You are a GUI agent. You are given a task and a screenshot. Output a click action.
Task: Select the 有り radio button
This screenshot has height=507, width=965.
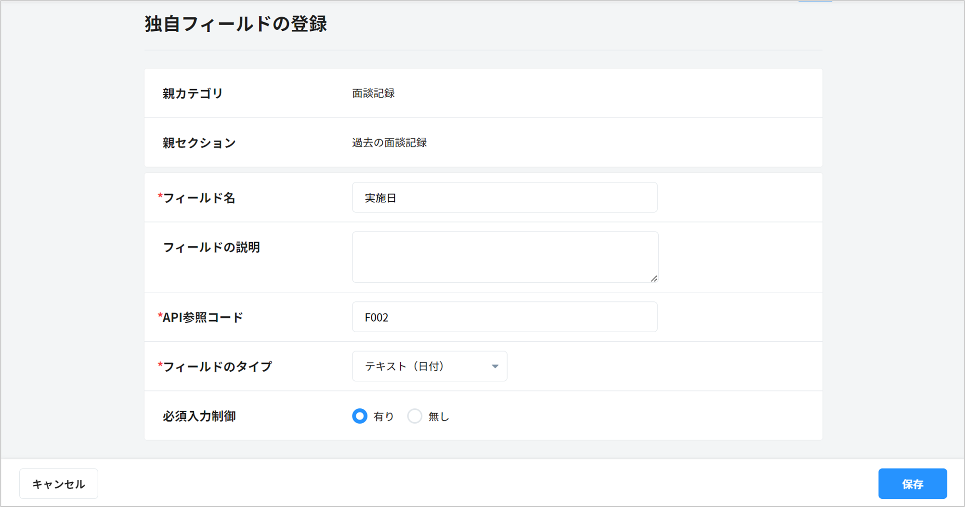[360, 416]
